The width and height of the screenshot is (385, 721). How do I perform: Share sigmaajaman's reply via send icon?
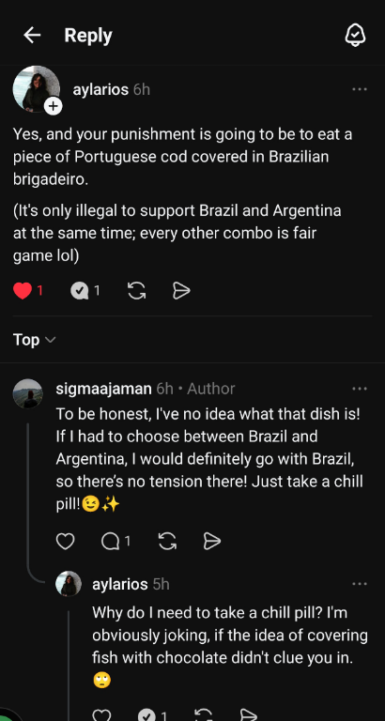[x=212, y=541]
